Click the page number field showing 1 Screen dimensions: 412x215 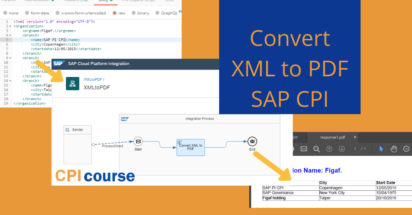355,149
